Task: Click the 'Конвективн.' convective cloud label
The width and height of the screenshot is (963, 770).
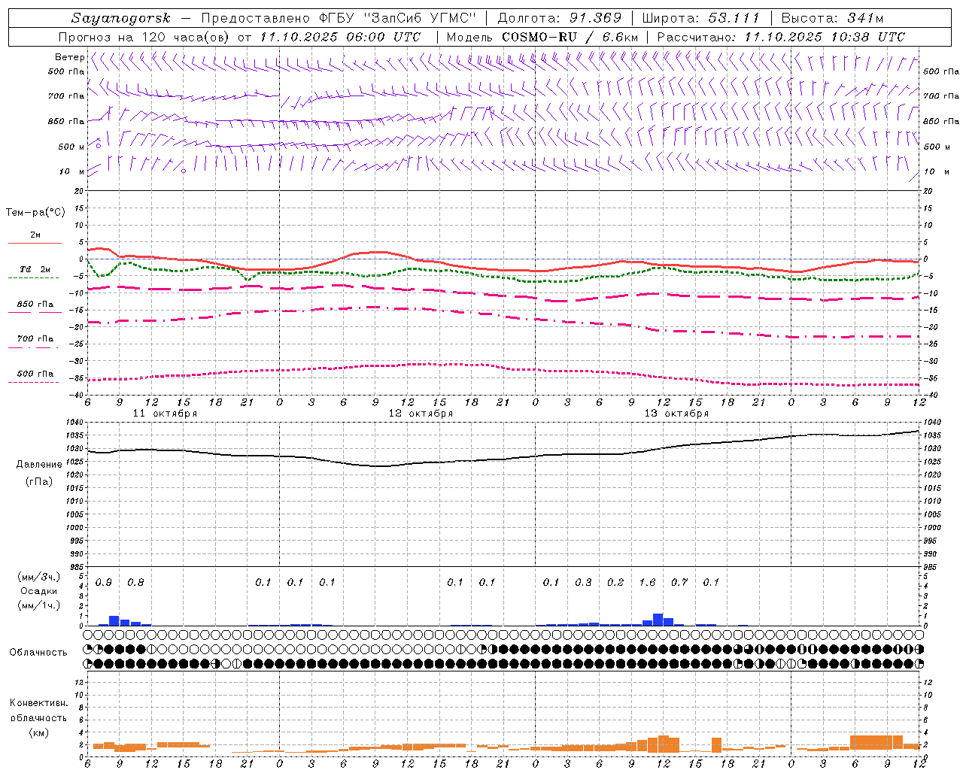Action: pos(38,703)
